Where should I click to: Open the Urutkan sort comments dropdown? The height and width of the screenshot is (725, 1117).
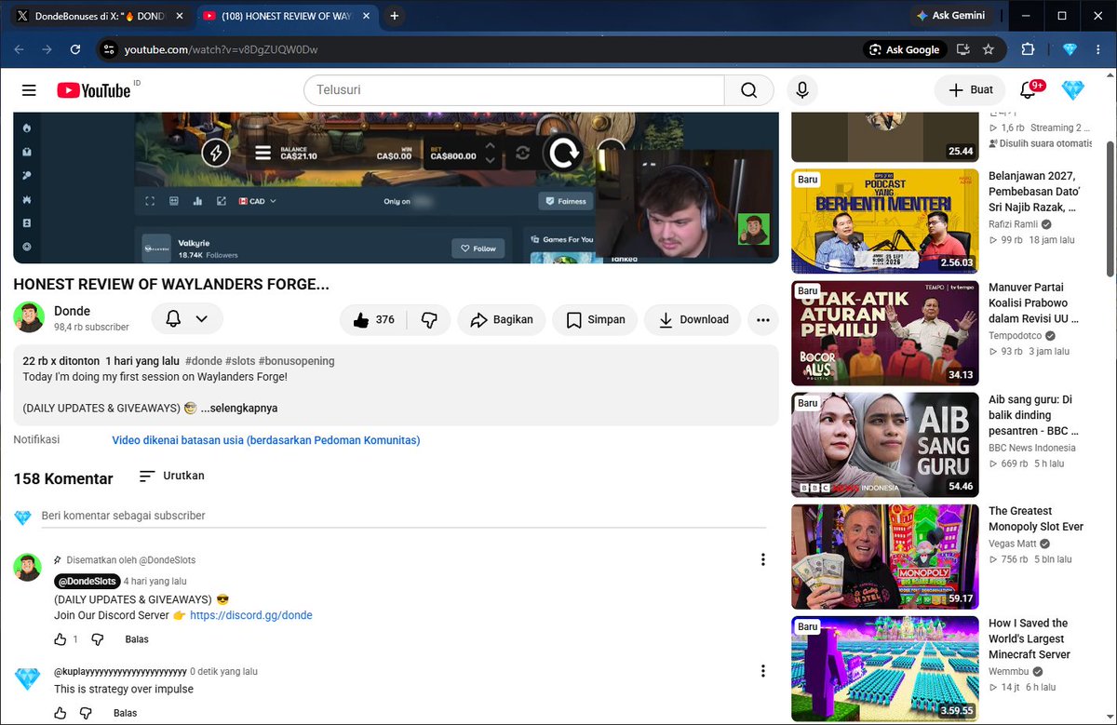[171, 476]
